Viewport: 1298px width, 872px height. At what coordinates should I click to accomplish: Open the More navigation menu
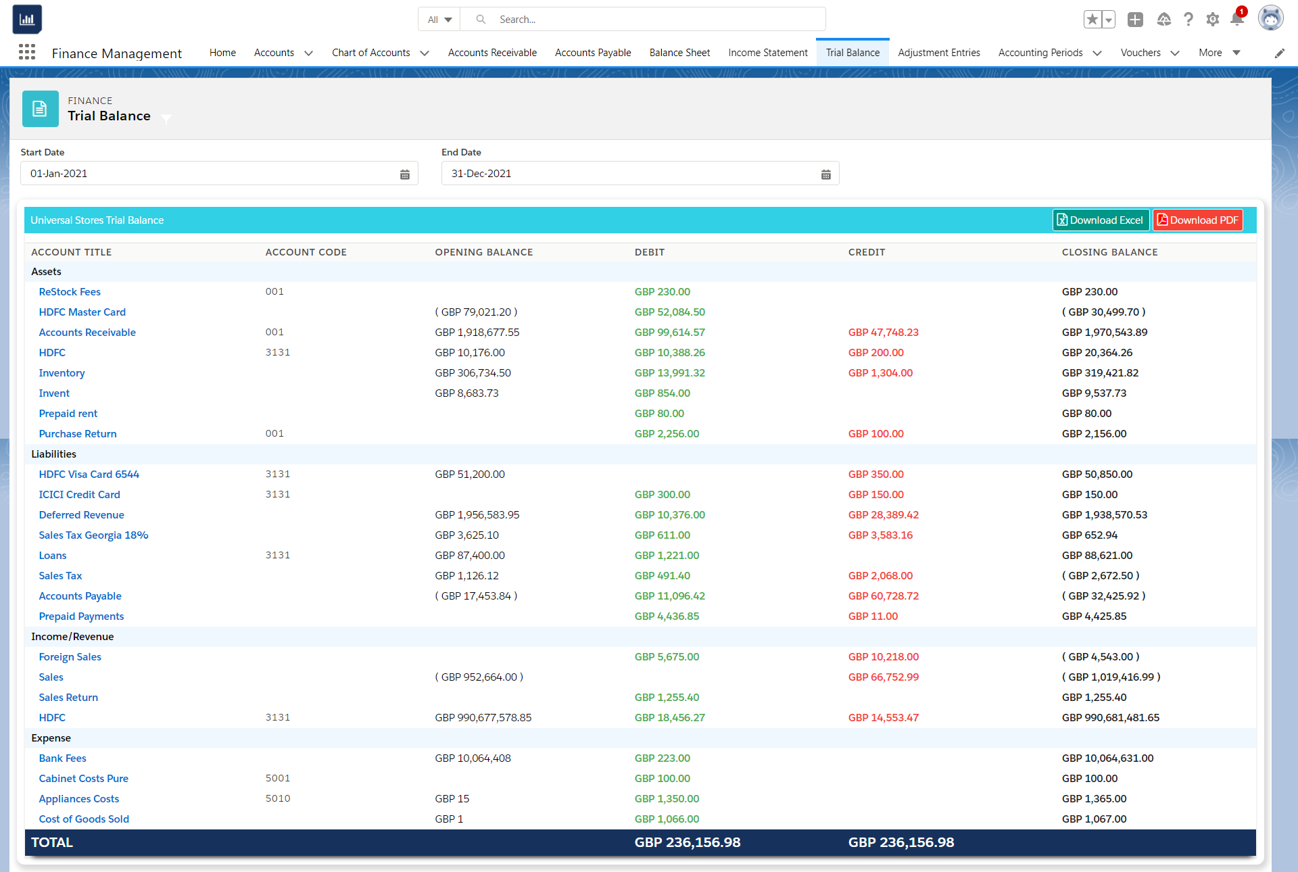tap(1220, 53)
